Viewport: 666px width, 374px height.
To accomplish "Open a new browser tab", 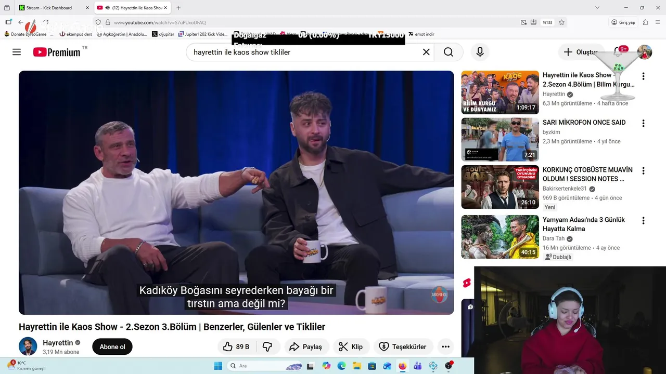I will point(178,8).
